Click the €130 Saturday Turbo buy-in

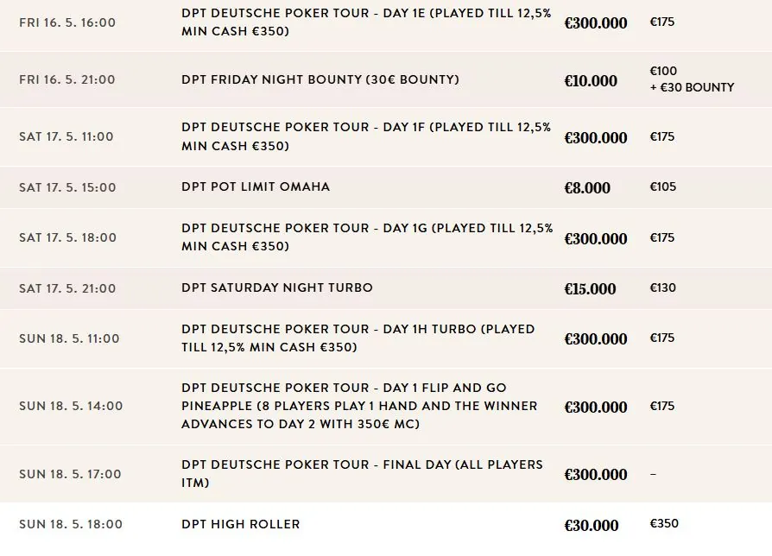tap(662, 287)
